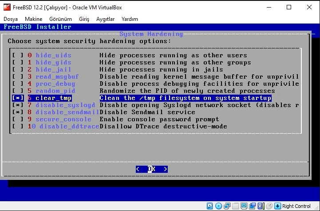Click the host key down-arrow icon

pos(277,206)
